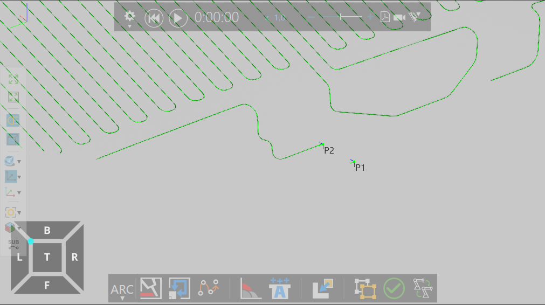Viewport: 545px width, 305px height.
Task: Adjust the simulation speed slider
Action: point(342,17)
